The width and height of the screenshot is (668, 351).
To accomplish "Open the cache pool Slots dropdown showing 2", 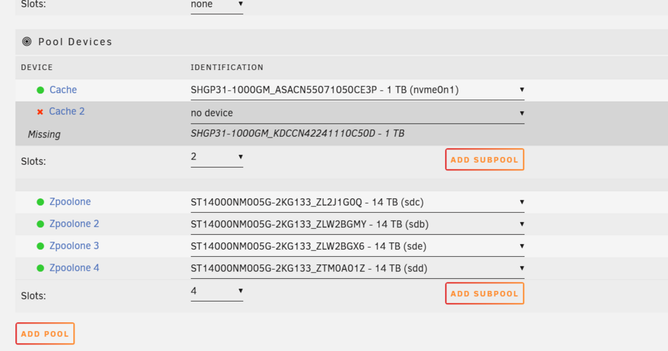I will click(x=217, y=157).
